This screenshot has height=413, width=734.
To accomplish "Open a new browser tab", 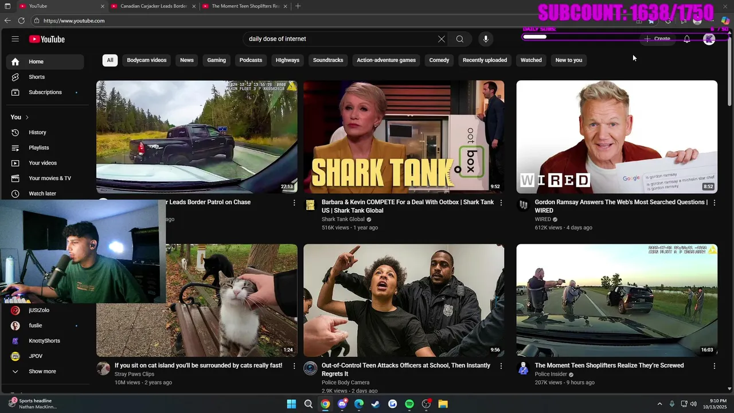I will (x=298, y=6).
